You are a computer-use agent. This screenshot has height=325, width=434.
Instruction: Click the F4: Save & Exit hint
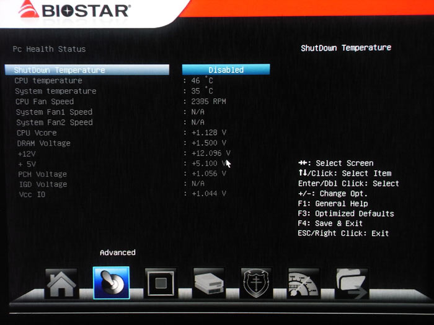coord(330,223)
